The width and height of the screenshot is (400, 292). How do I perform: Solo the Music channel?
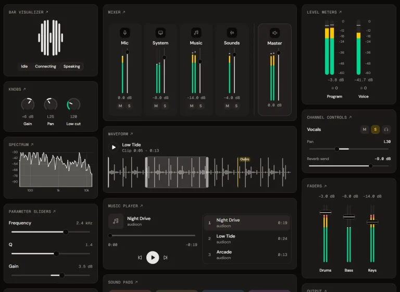click(201, 106)
